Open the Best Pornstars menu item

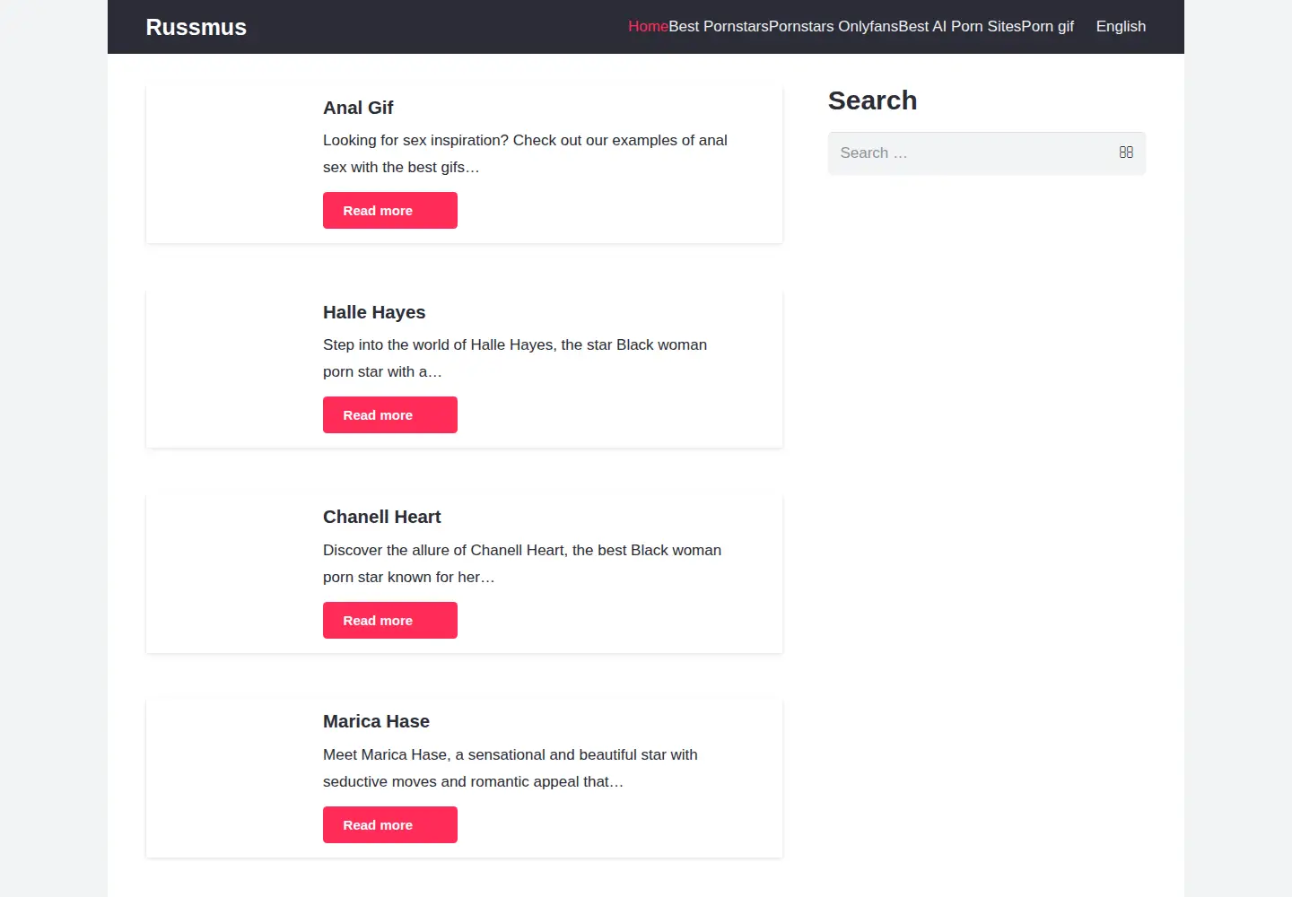point(719,27)
